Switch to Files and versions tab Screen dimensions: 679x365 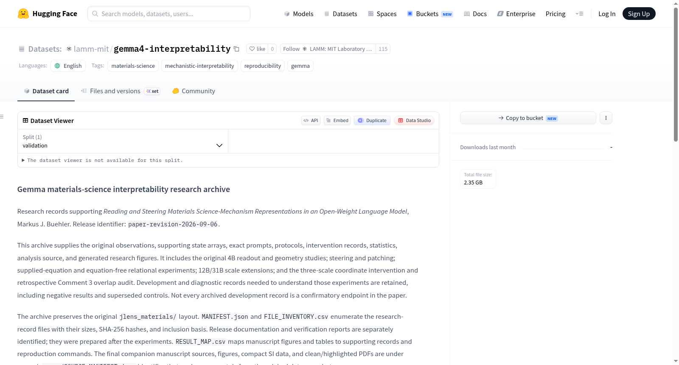point(121,91)
